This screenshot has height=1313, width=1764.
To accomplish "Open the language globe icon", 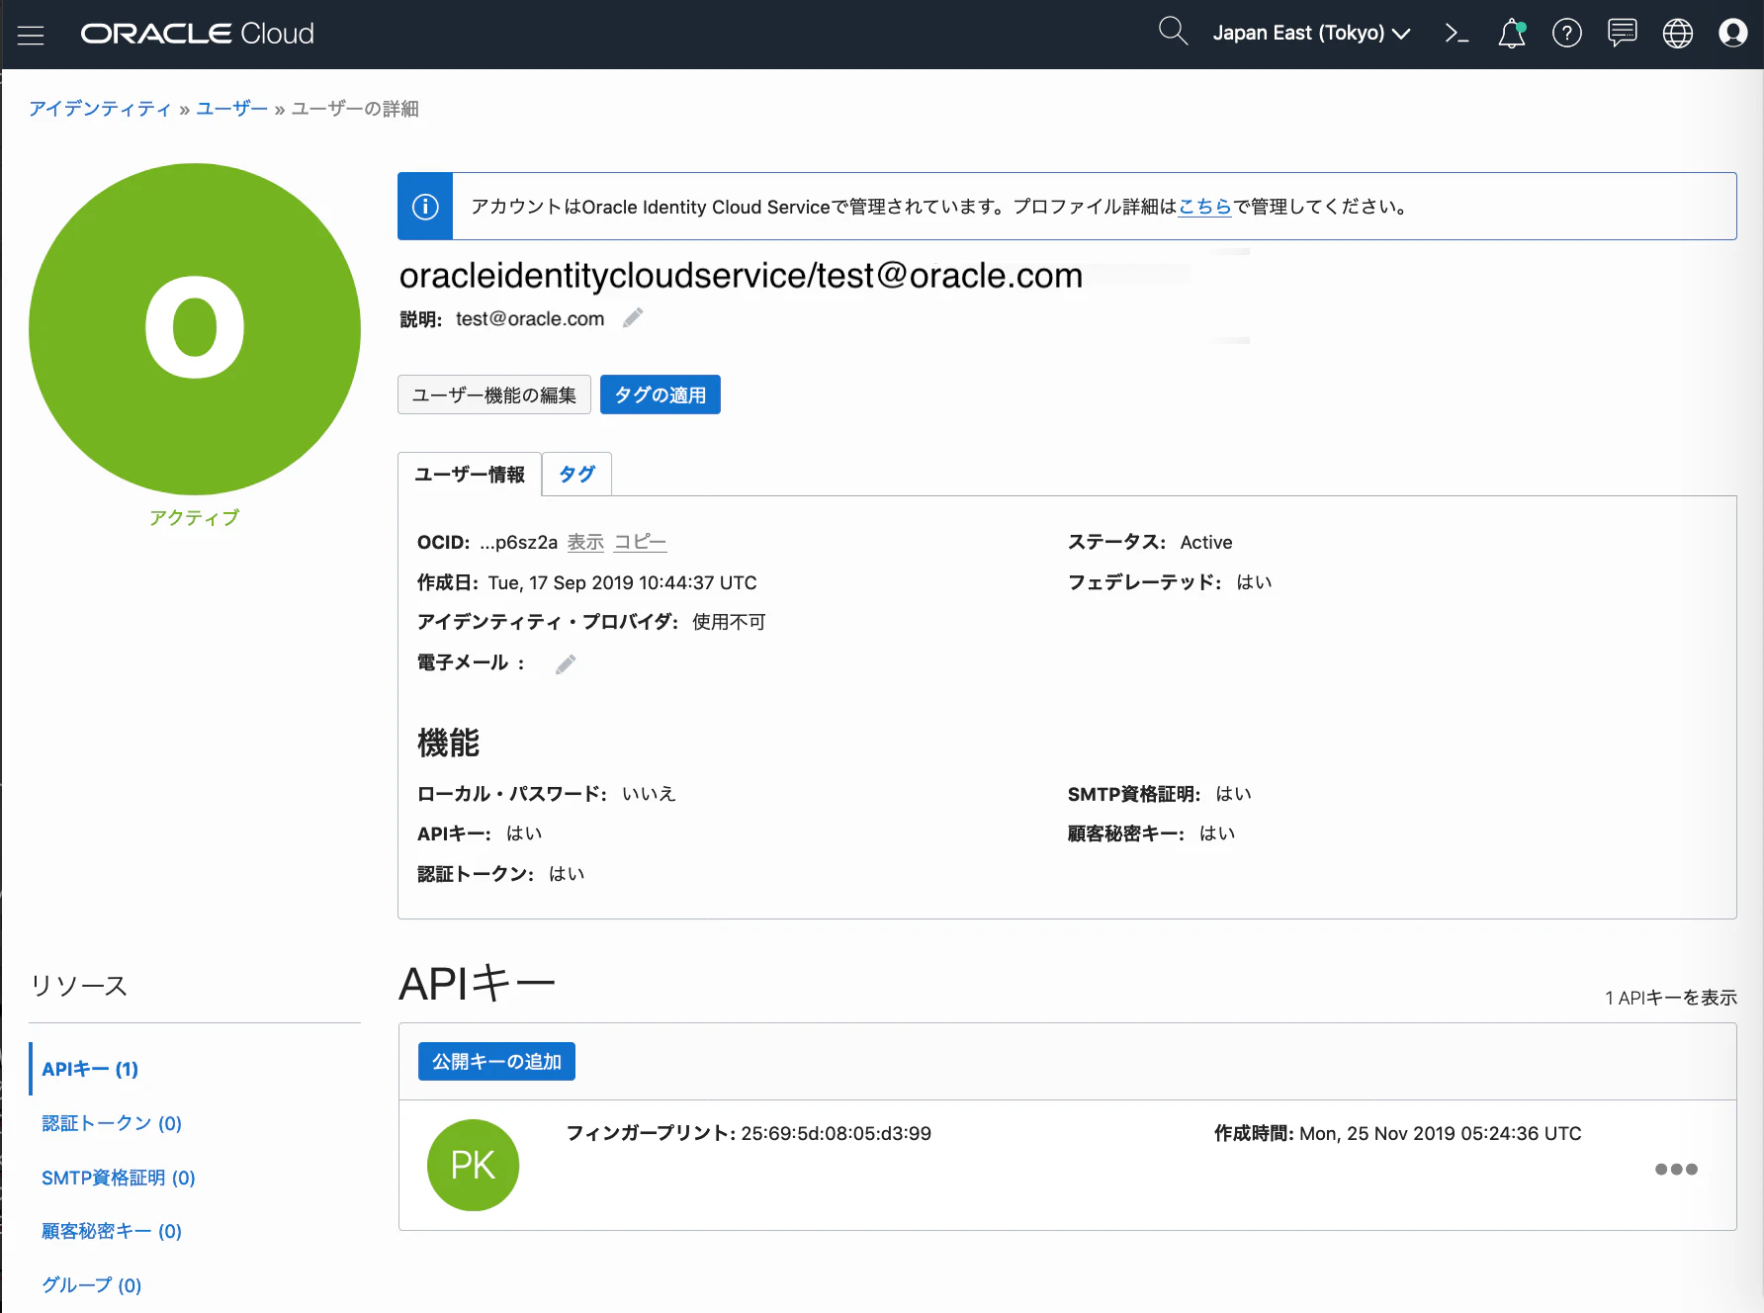I will point(1678,34).
